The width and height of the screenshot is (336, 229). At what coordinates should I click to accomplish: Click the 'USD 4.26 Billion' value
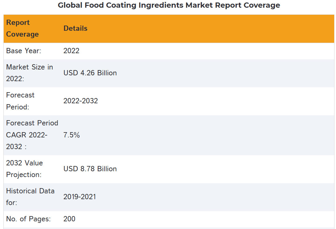point(90,73)
